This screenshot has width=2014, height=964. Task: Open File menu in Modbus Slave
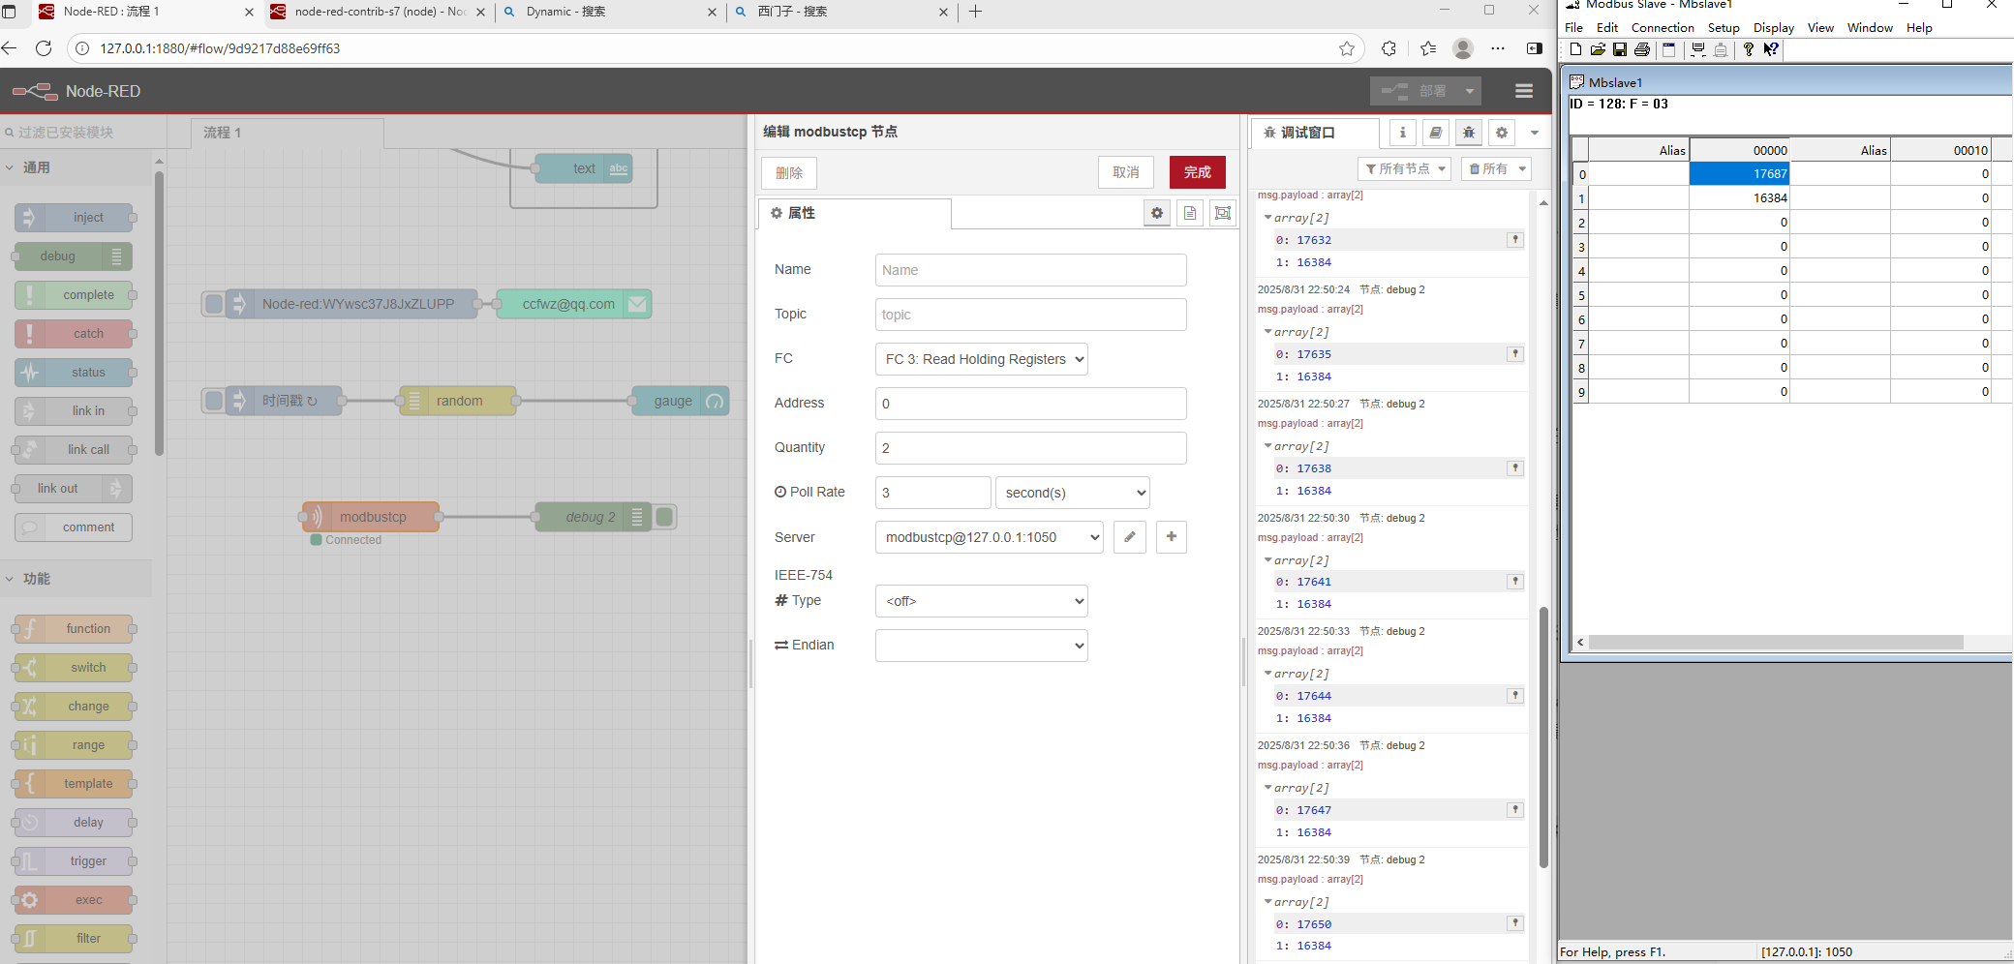pyautogui.click(x=1574, y=27)
